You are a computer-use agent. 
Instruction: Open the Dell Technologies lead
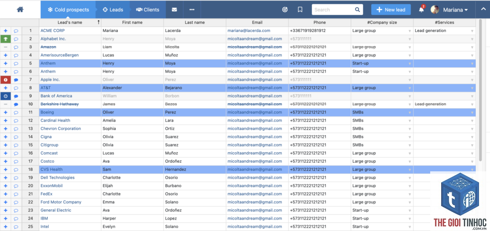[x=57, y=178]
